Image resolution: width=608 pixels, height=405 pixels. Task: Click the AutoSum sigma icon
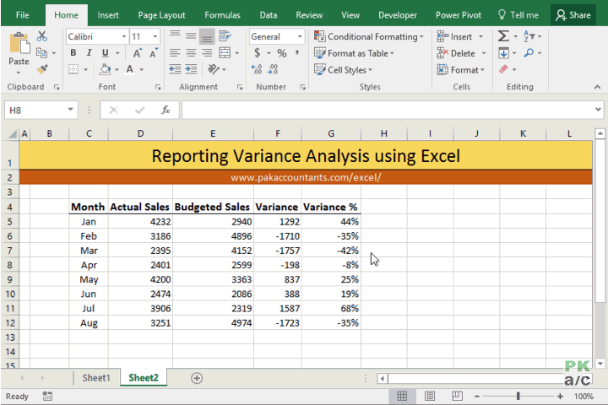pyautogui.click(x=503, y=36)
